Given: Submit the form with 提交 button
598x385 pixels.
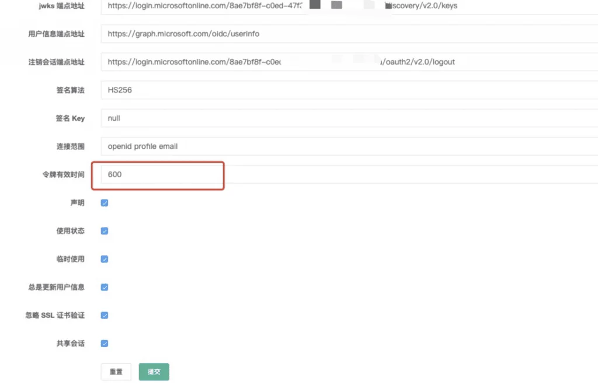Looking at the screenshot, I should point(154,372).
